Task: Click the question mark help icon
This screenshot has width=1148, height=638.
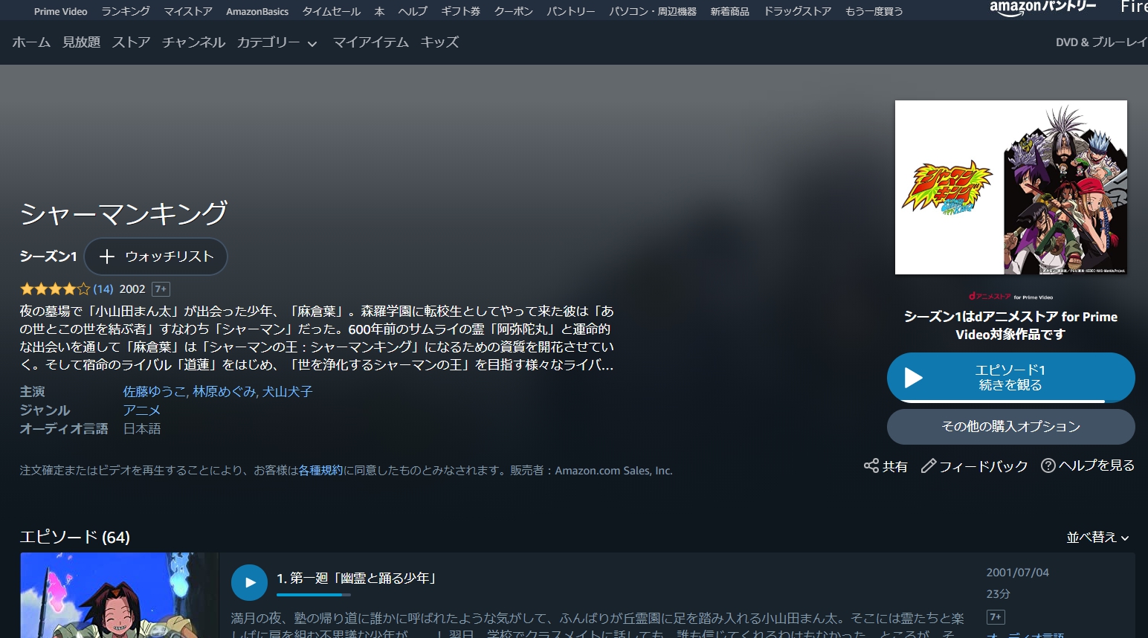Action: tap(1048, 465)
